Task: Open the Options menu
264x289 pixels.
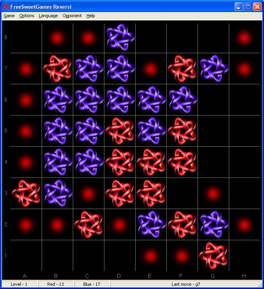Action: pyautogui.click(x=27, y=16)
